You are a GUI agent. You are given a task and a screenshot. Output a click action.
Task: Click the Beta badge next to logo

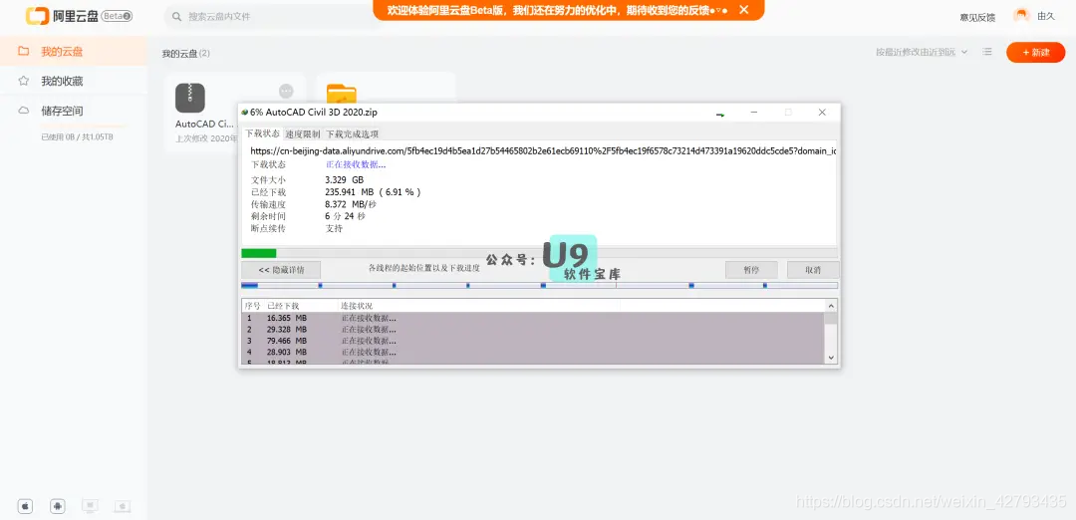(x=117, y=16)
